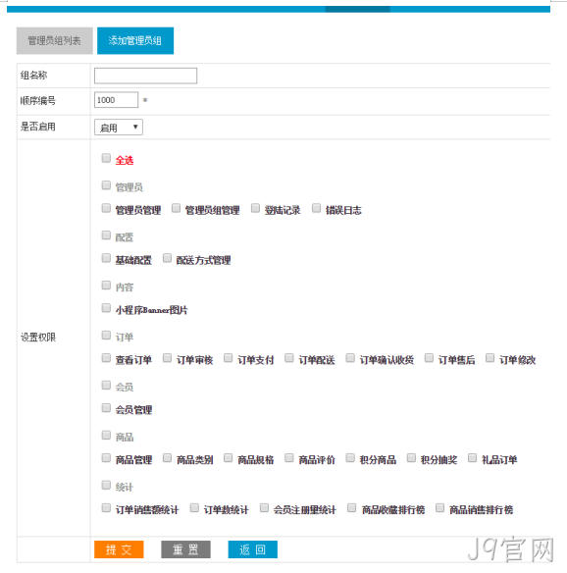The height and width of the screenshot is (573, 567).
Task: Check the 订单审核 checkbox
Action: pyautogui.click(x=167, y=358)
